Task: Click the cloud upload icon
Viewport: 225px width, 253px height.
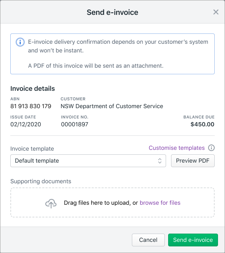Action: (51, 203)
